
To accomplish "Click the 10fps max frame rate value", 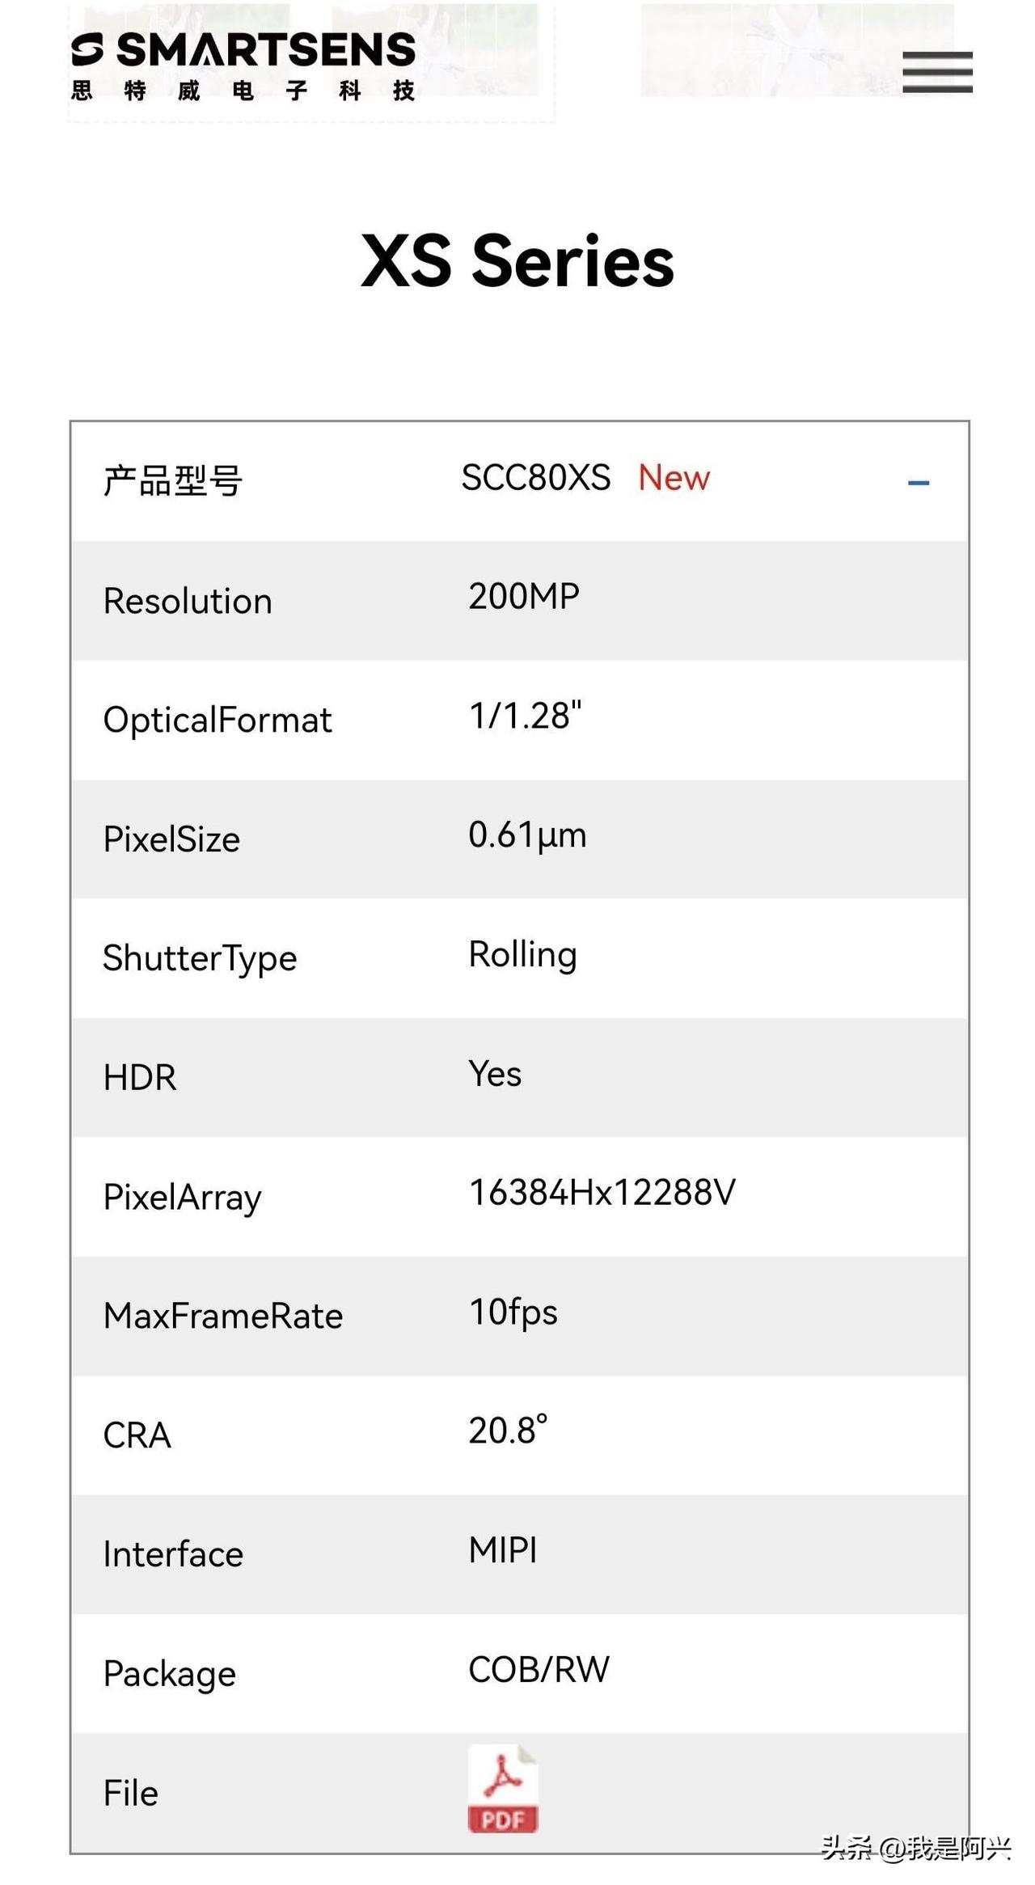I will (513, 1312).
